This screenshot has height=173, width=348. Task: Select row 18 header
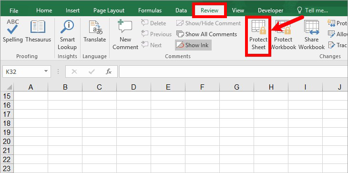[7, 123]
